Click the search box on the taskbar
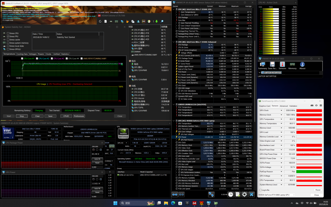The width and height of the screenshot is (331, 207). pyautogui.click(x=137, y=203)
